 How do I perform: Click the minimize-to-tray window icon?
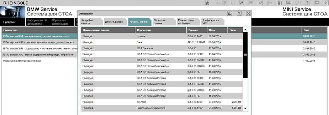click(x=317, y=3)
